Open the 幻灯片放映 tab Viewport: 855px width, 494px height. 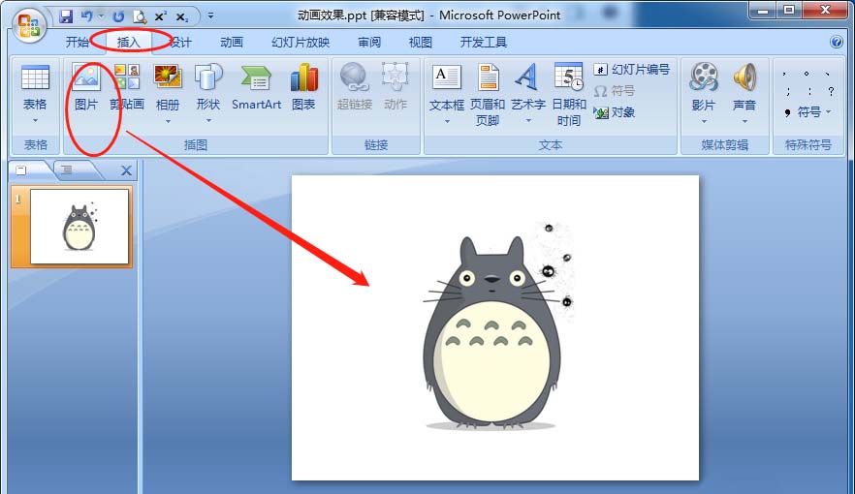[x=301, y=42]
